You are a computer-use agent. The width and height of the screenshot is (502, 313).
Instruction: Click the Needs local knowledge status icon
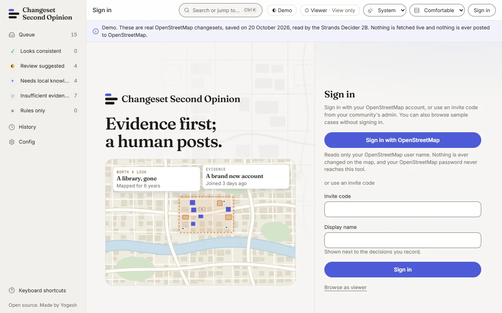point(13,81)
